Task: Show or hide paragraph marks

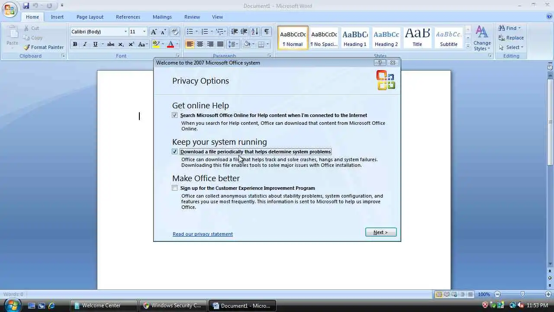Action: click(267, 32)
